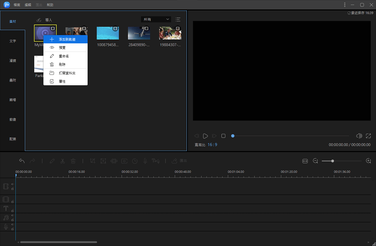Switch media list view icon

[x=178, y=20]
